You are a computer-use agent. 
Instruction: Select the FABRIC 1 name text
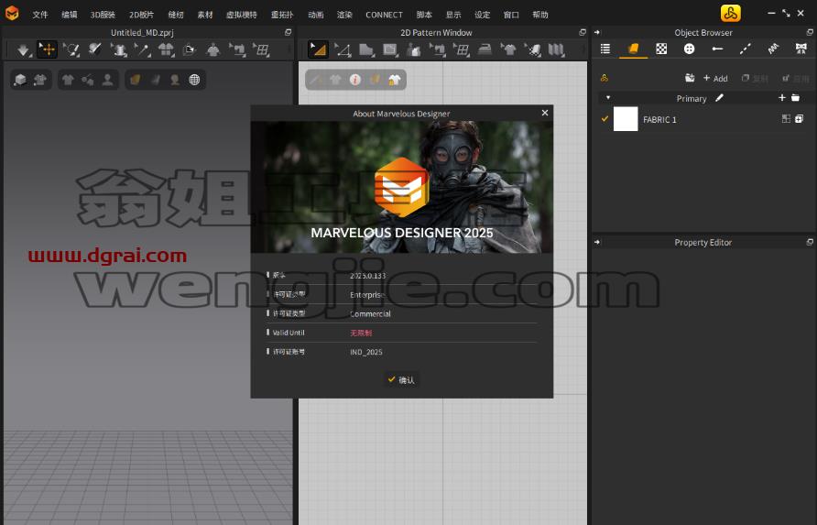(x=659, y=119)
